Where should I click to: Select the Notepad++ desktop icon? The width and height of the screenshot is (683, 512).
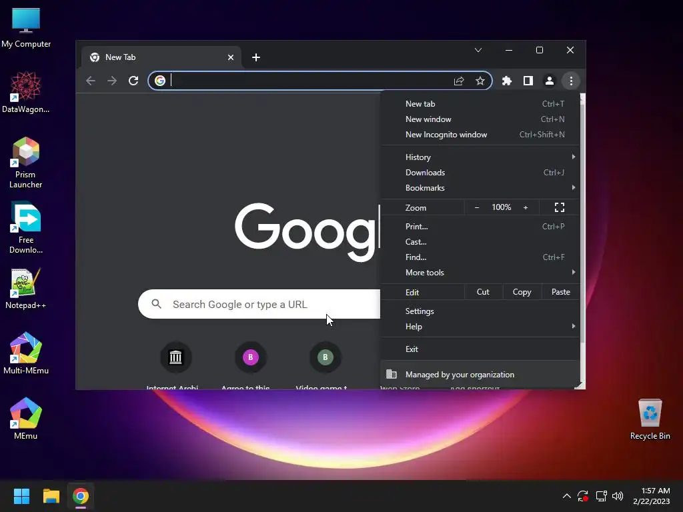tap(26, 288)
